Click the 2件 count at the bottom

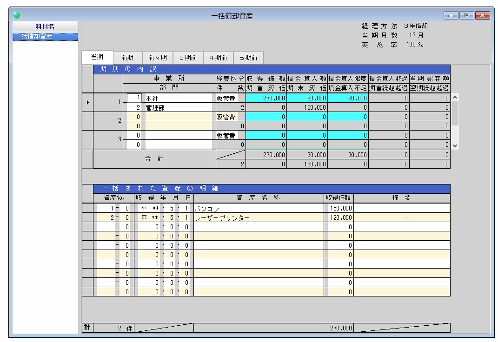point(125,329)
